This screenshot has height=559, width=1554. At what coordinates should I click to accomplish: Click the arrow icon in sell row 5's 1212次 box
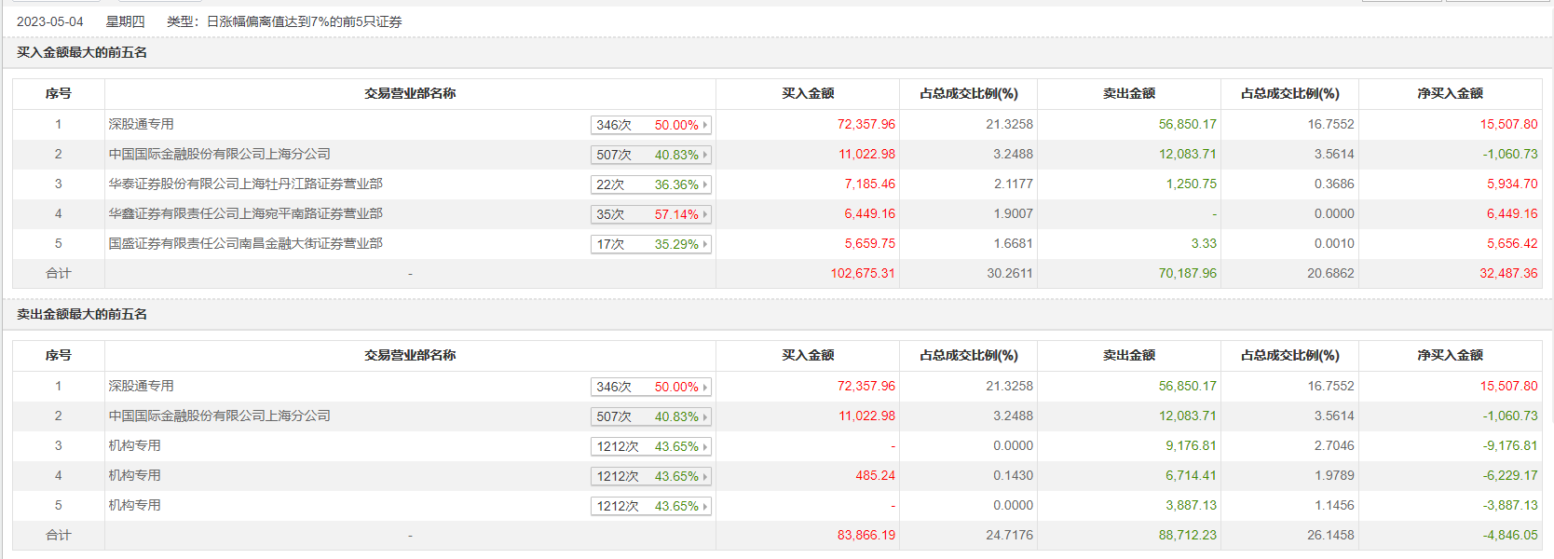tap(705, 506)
